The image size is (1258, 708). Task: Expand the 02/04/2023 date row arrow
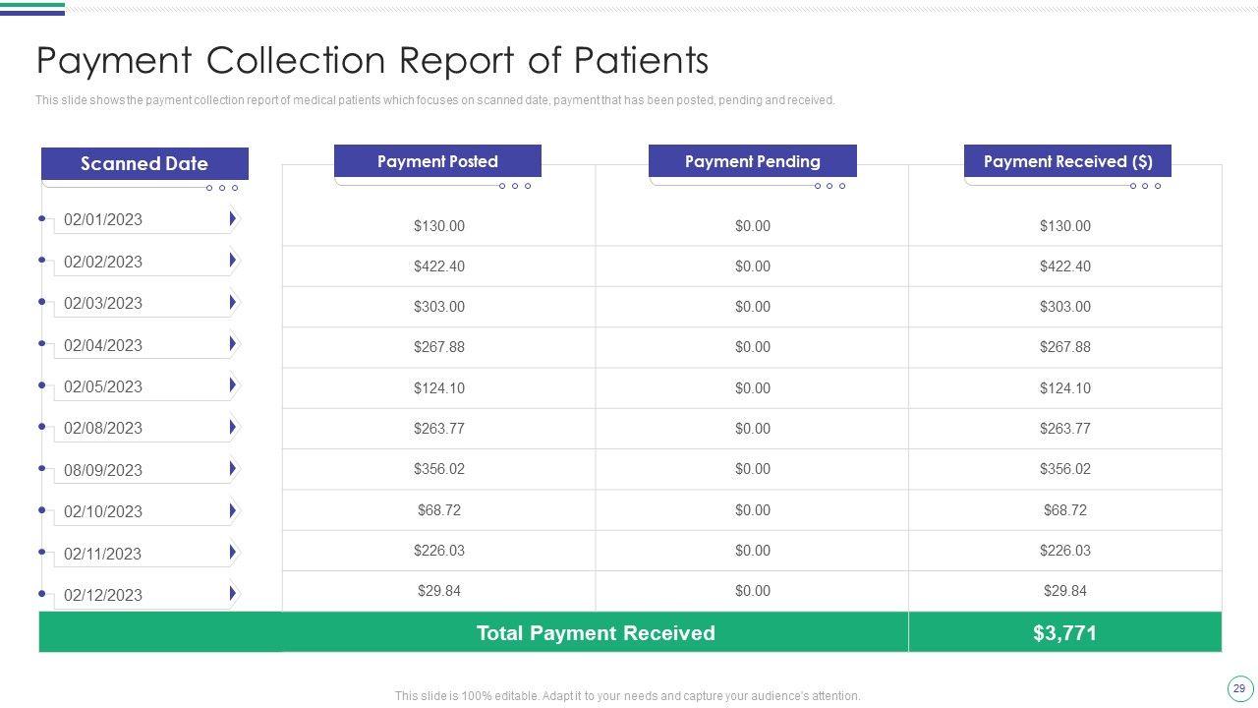coord(233,344)
